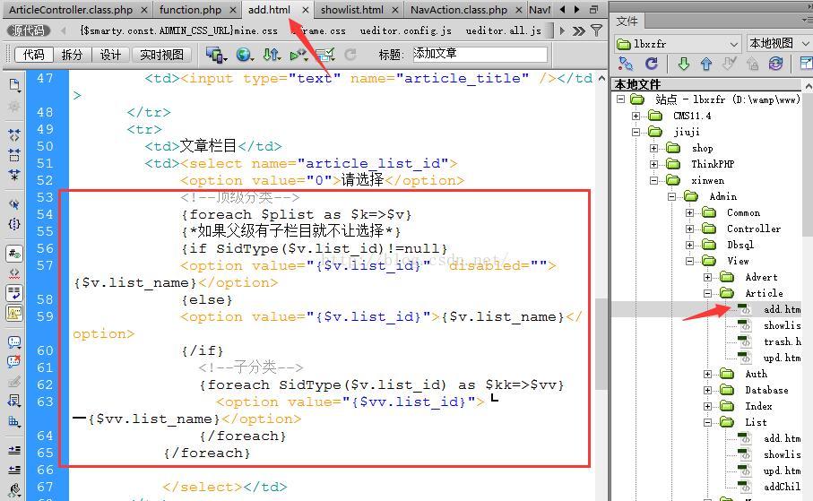Click the Synchronize files icon
Screen dimensions: 813x501
[x=775, y=64]
